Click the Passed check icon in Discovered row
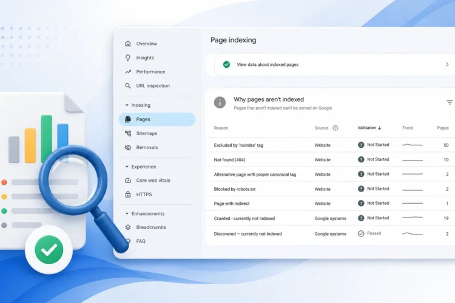The width and height of the screenshot is (455, 303). click(361, 233)
